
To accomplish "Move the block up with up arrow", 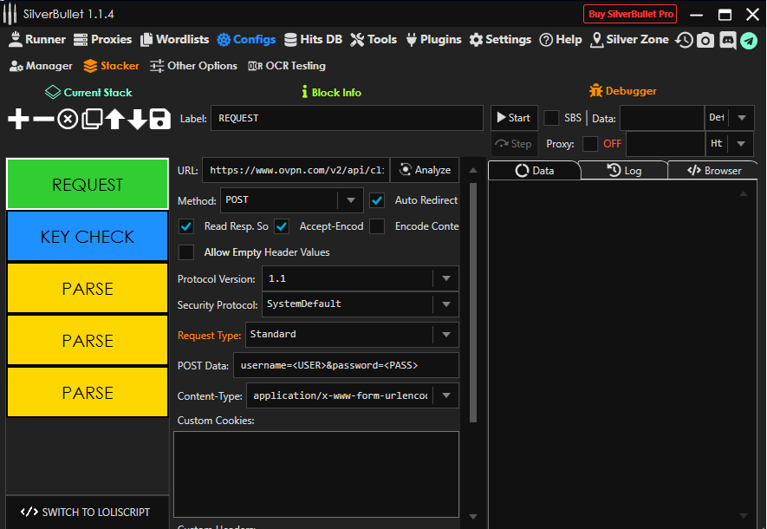I will point(114,120).
